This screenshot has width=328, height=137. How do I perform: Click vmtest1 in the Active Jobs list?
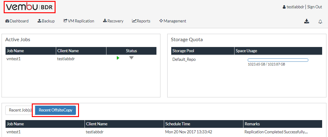(13, 59)
